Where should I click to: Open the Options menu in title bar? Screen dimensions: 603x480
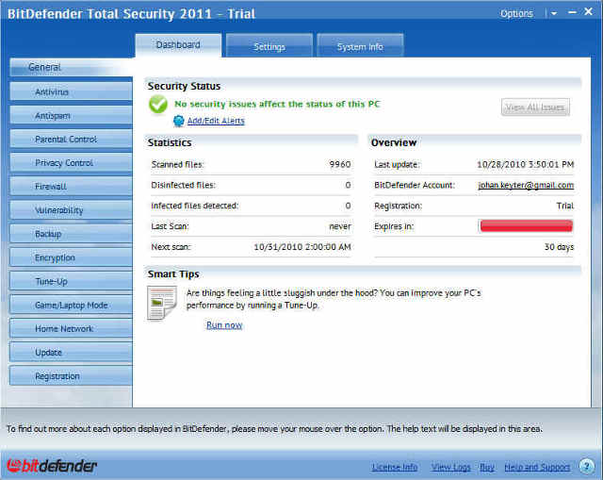(x=516, y=14)
